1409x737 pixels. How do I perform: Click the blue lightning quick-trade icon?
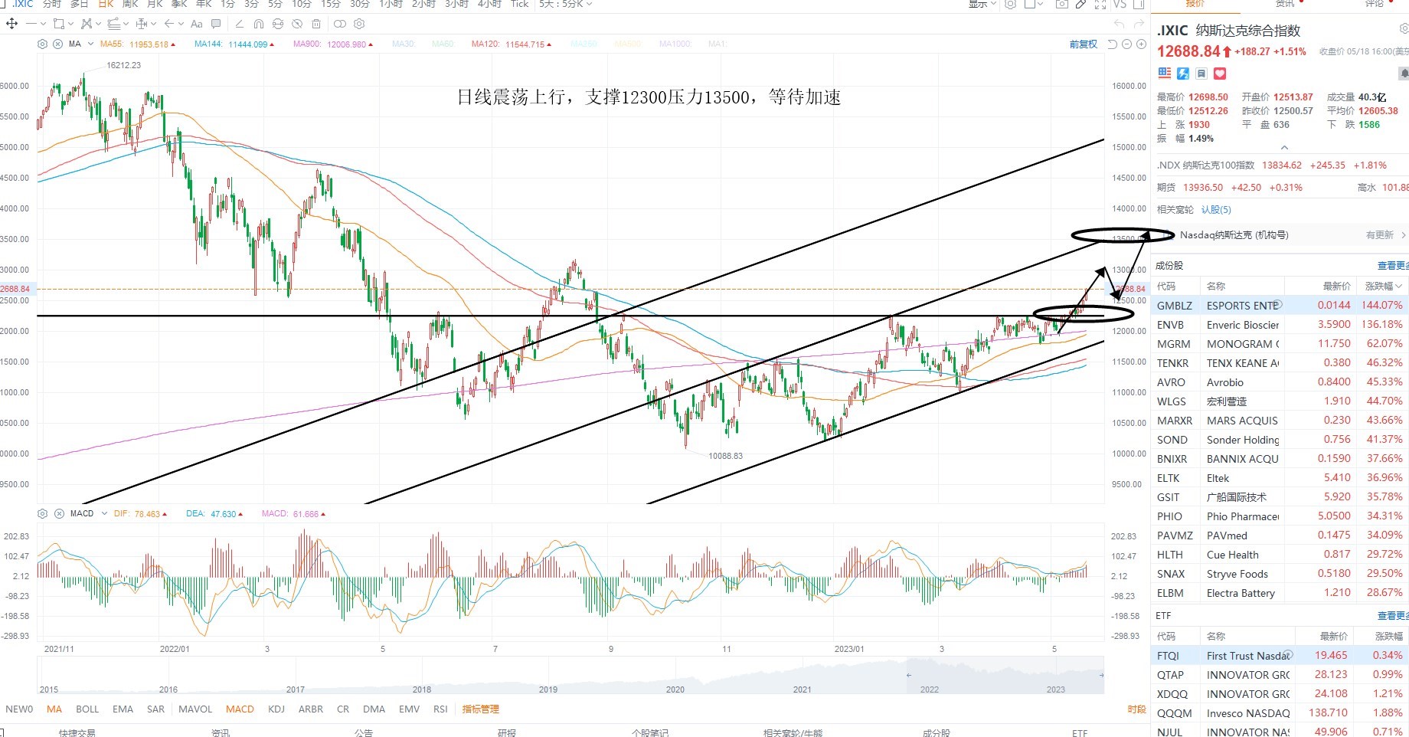(x=1183, y=74)
